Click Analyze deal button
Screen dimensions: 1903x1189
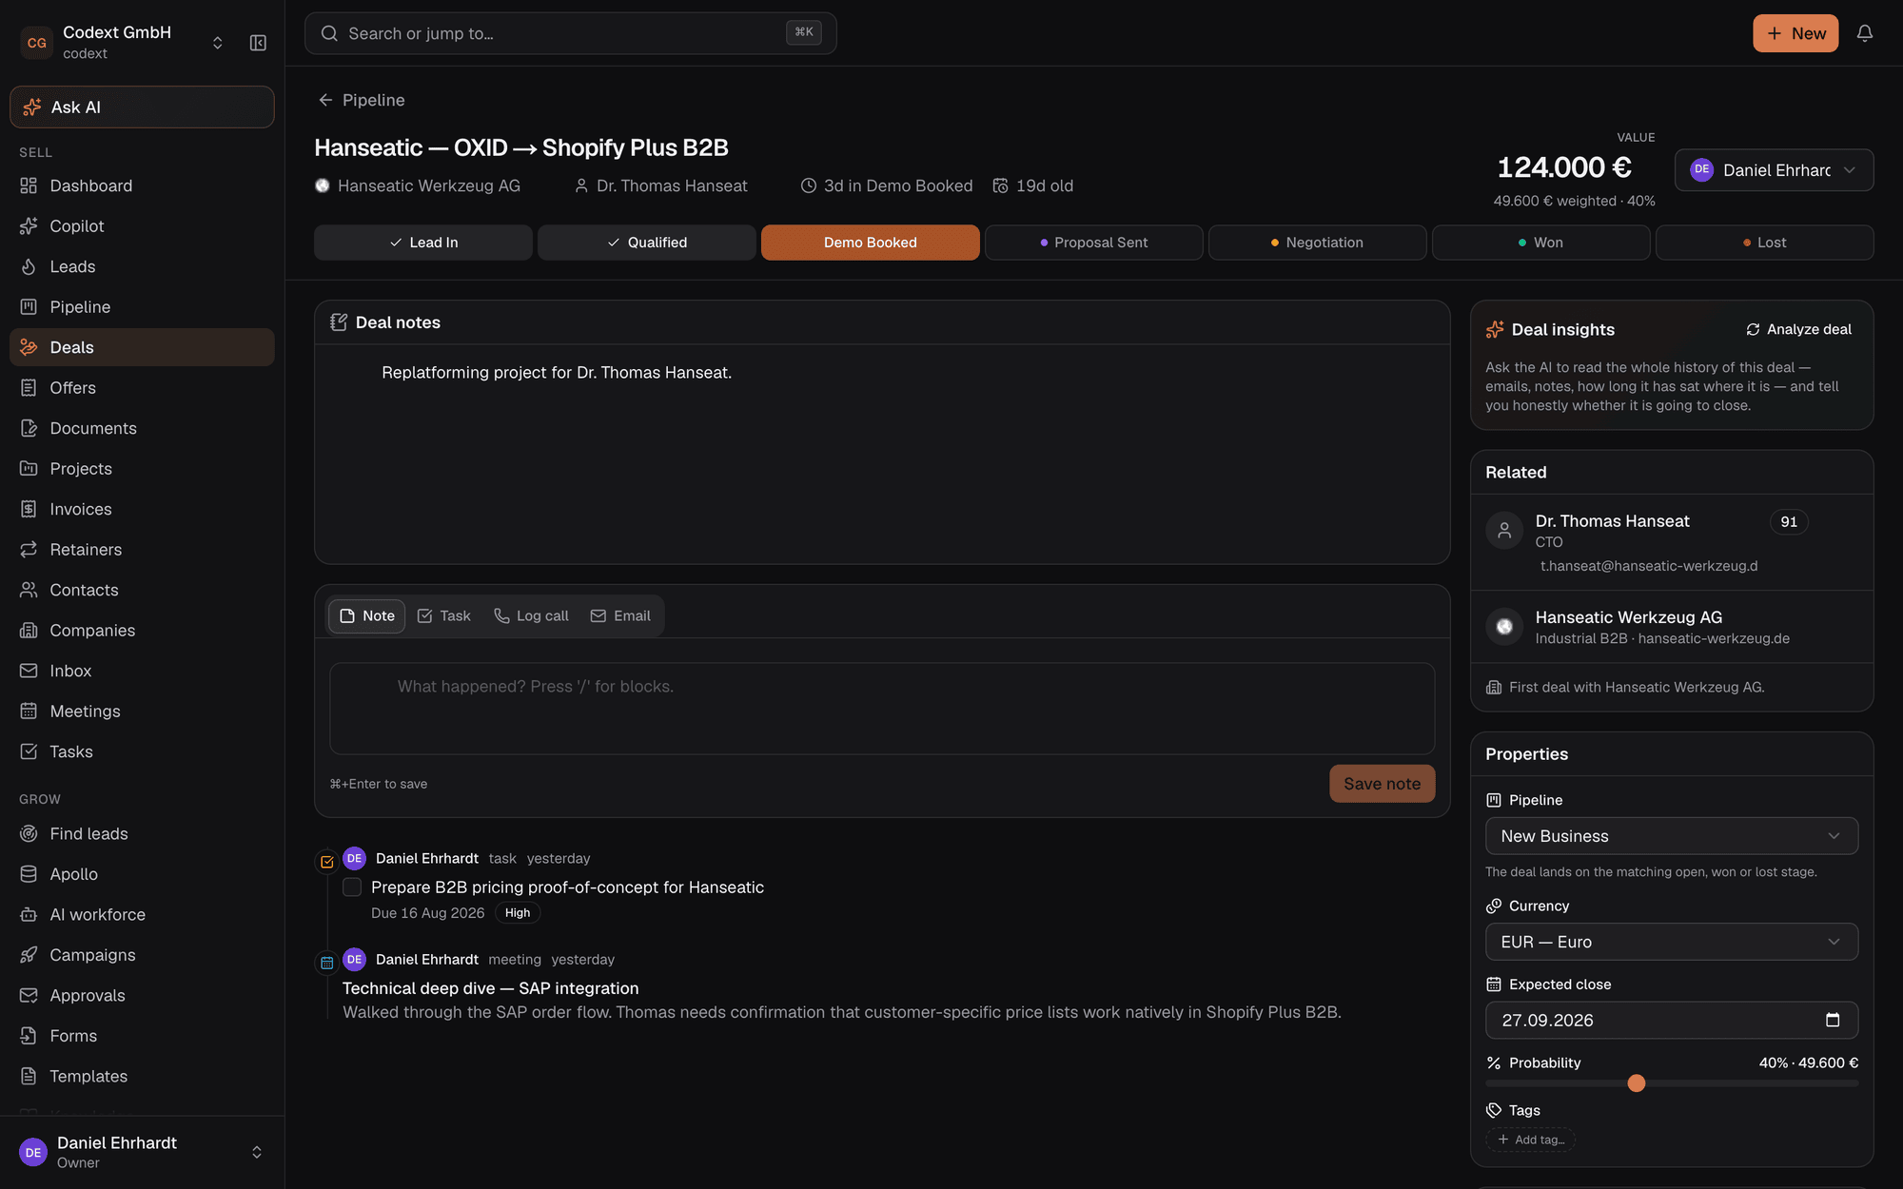tap(1798, 329)
